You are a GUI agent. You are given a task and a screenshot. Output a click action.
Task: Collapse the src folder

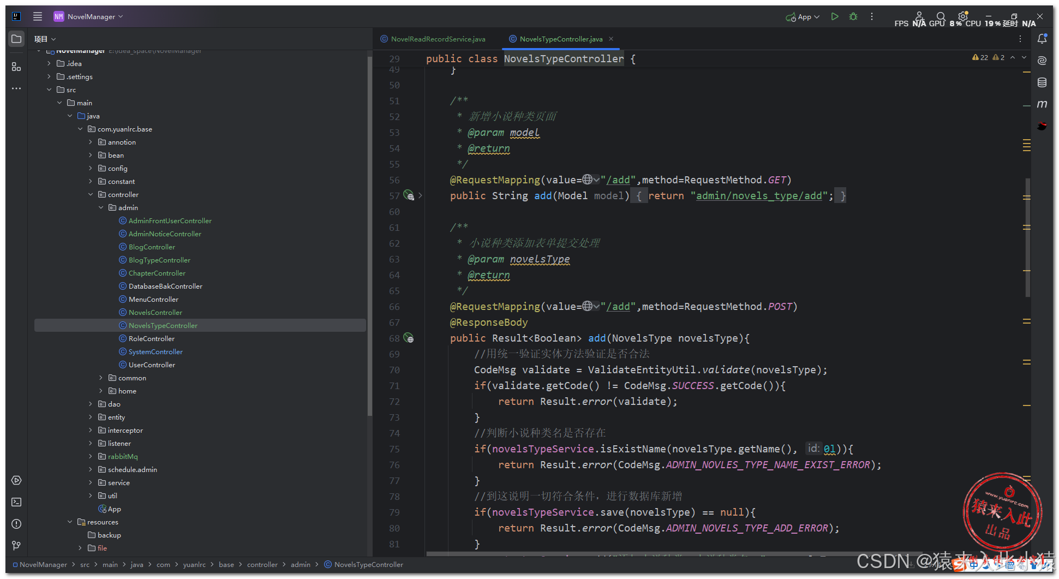click(x=49, y=89)
